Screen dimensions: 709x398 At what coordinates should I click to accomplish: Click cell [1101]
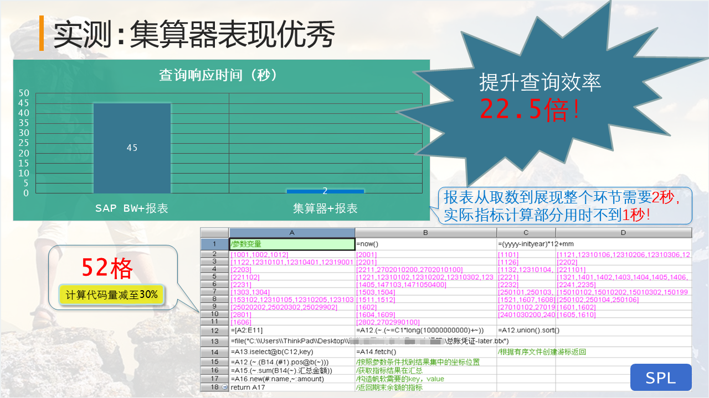(526, 254)
